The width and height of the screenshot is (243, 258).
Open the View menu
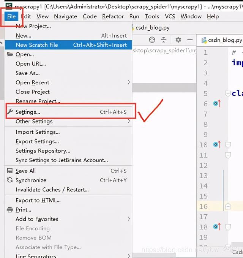tap(43, 16)
